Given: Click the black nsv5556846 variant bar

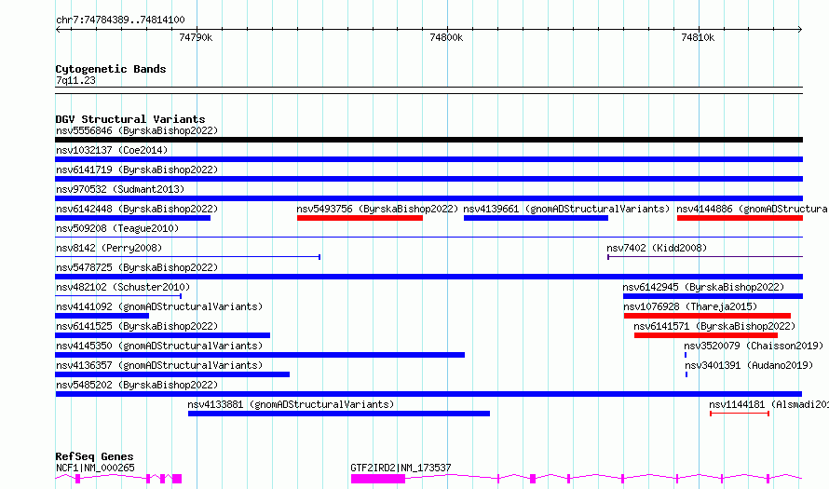Looking at the screenshot, I should tap(428, 140).
